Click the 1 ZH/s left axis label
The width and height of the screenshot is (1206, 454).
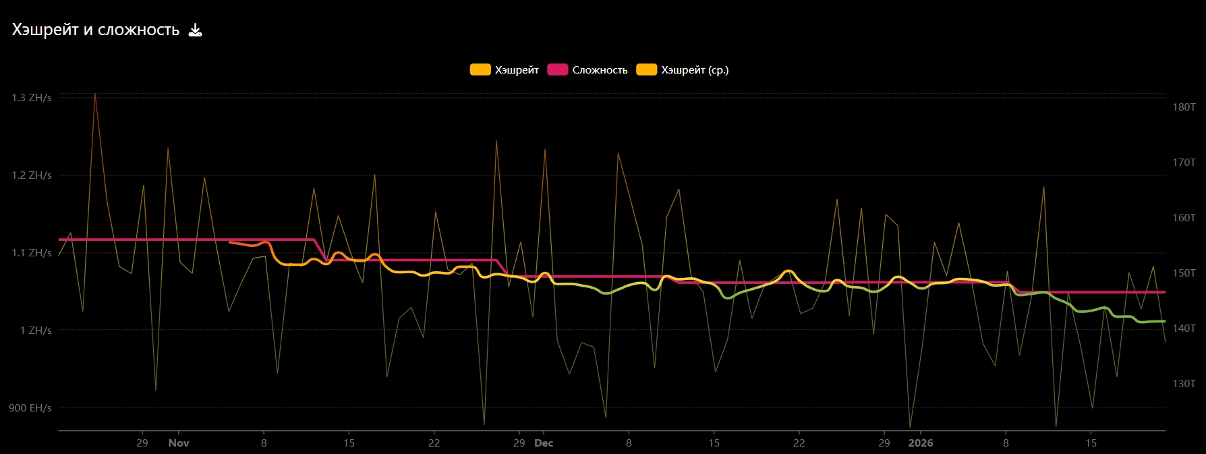[x=36, y=331]
